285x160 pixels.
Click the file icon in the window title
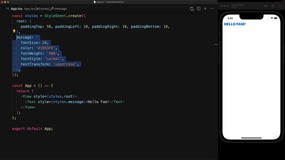click(x=95, y=2)
